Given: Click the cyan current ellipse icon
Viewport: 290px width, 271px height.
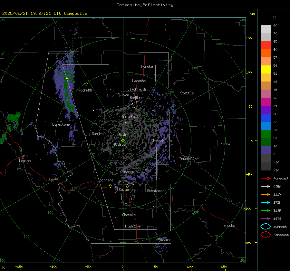Looking at the screenshot, I should [x=266, y=227].
